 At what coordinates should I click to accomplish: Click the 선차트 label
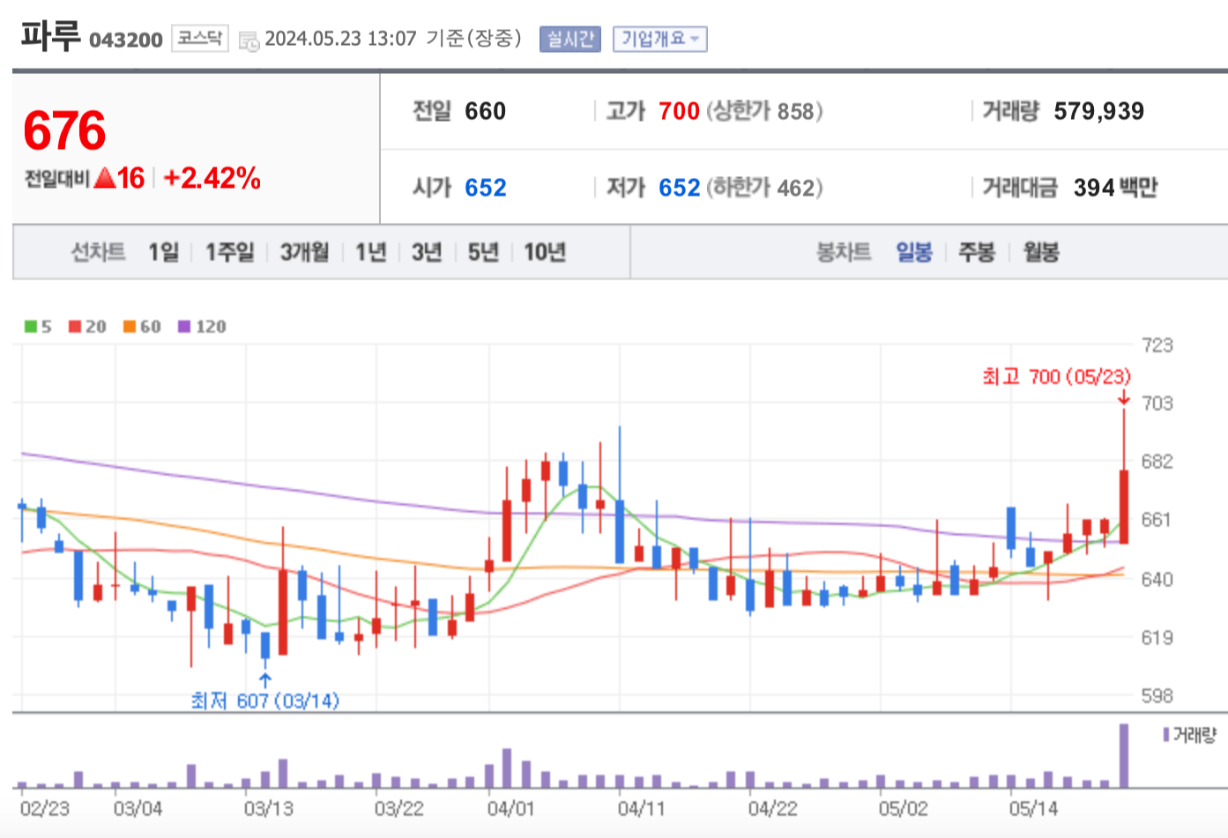click(x=98, y=252)
